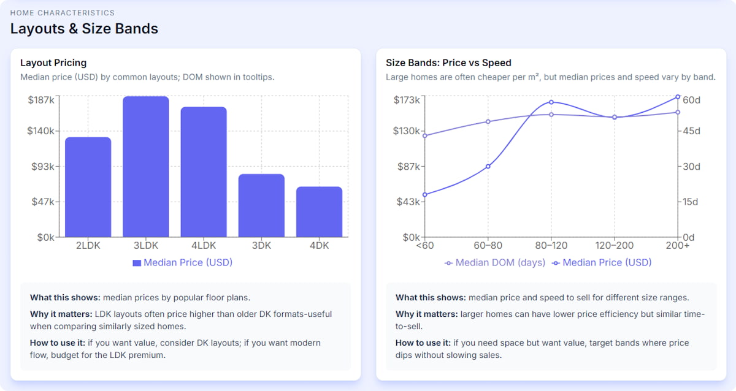Click the Size Bands: Price vs Speed title
Screen dimensions: 736x391
coord(448,63)
